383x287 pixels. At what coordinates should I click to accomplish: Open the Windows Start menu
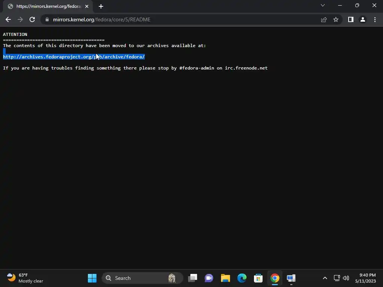pos(92,278)
